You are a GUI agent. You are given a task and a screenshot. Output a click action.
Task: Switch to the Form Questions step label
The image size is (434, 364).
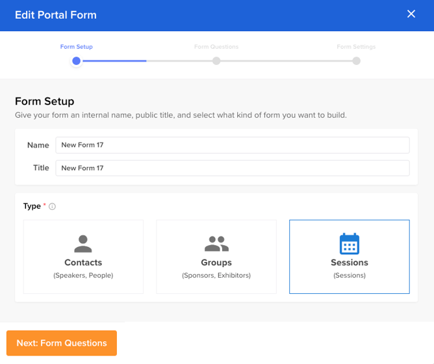click(x=216, y=47)
